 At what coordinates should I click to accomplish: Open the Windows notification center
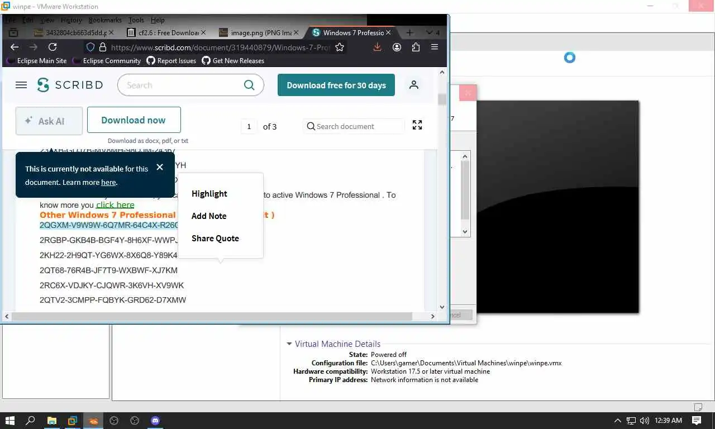[697, 421]
